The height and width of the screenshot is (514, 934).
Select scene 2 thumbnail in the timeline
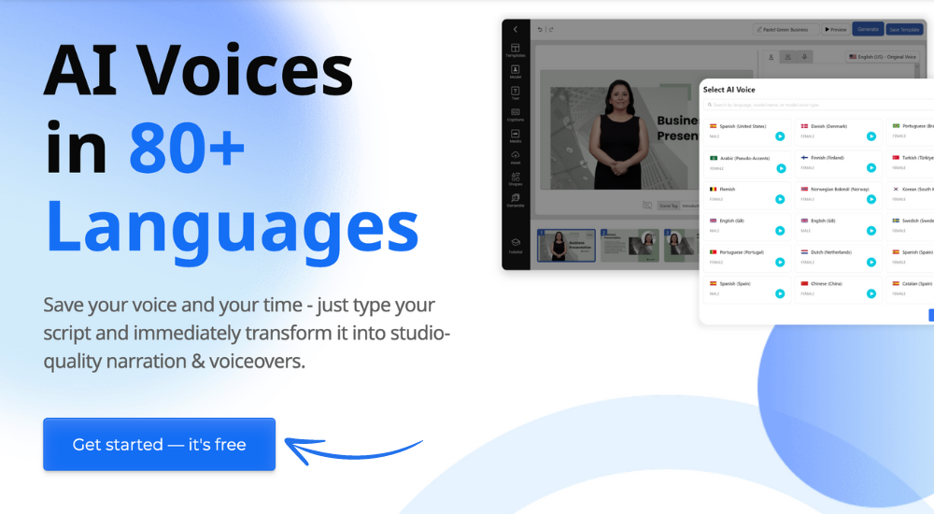(x=630, y=245)
